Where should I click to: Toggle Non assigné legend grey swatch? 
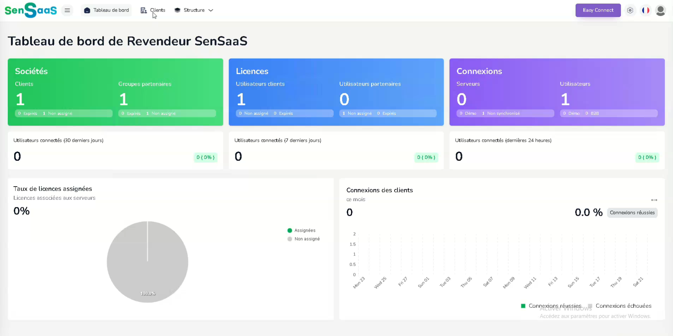(x=290, y=239)
